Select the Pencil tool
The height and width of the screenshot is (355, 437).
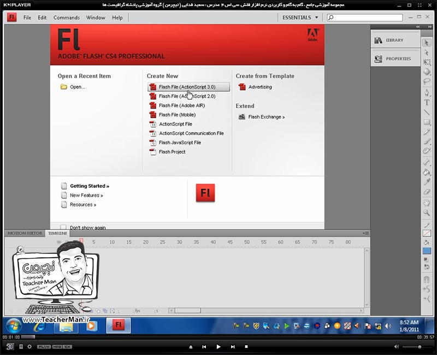click(x=427, y=132)
